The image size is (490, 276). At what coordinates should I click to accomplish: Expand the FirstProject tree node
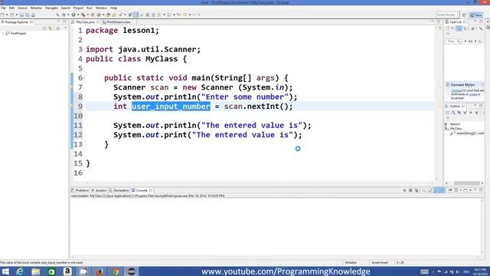3,34
